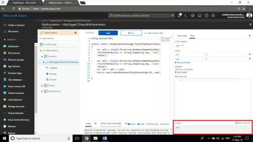Viewport: 253px width, 142px height.
Task: Open the Azure notifications bell
Action: (x=179, y=16)
